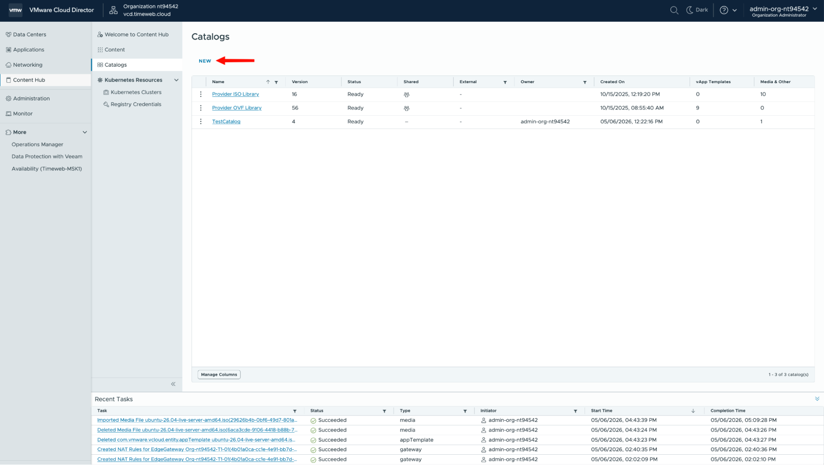Screen dimensions: 824x465
Task: Open actions menu for Provider ISO Library
Action: 201,94
